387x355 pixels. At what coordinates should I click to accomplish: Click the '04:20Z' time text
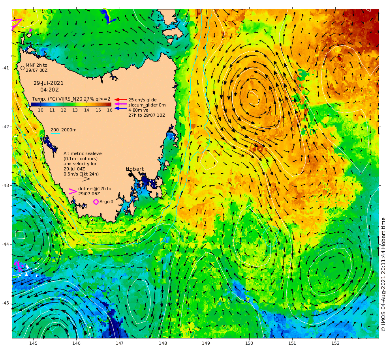(x=50, y=90)
